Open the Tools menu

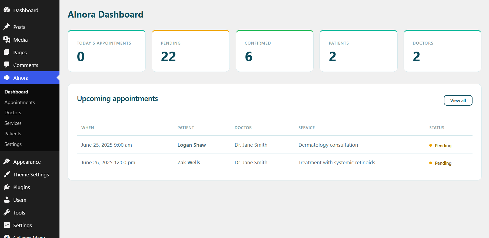point(30,213)
